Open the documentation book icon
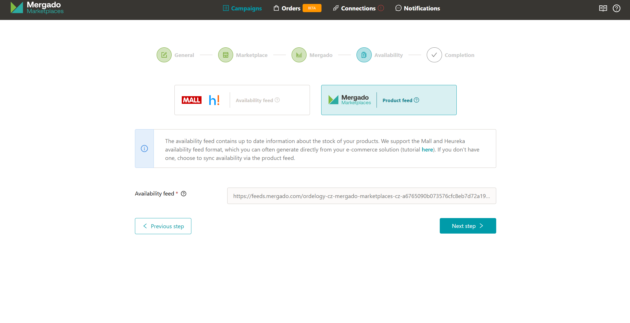Screen dimensions: 630x323 (603, 8)
